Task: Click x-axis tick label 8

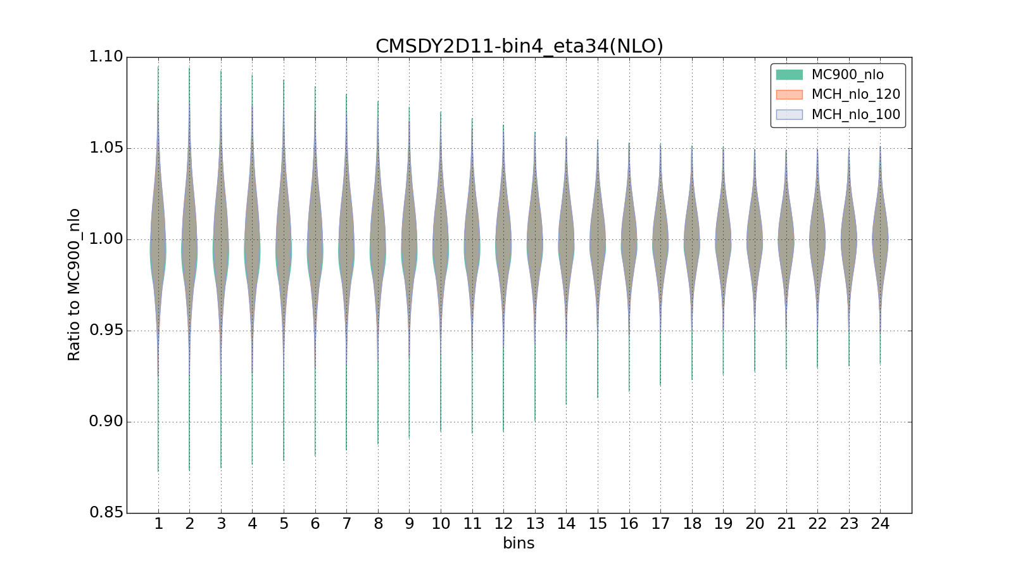Action: pyautogui.click(x=378, y=524)
